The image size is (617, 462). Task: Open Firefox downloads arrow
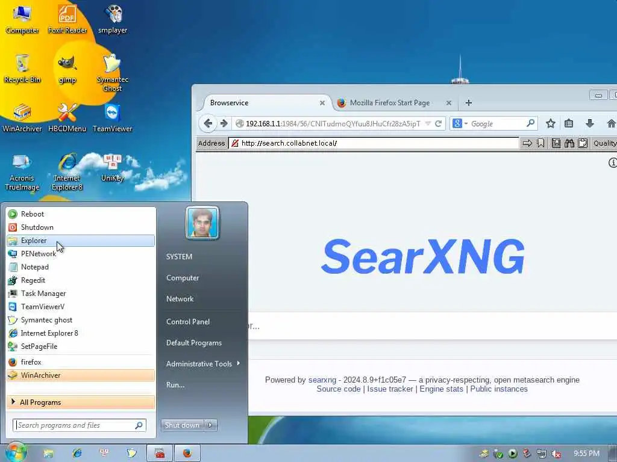[589, 124]
